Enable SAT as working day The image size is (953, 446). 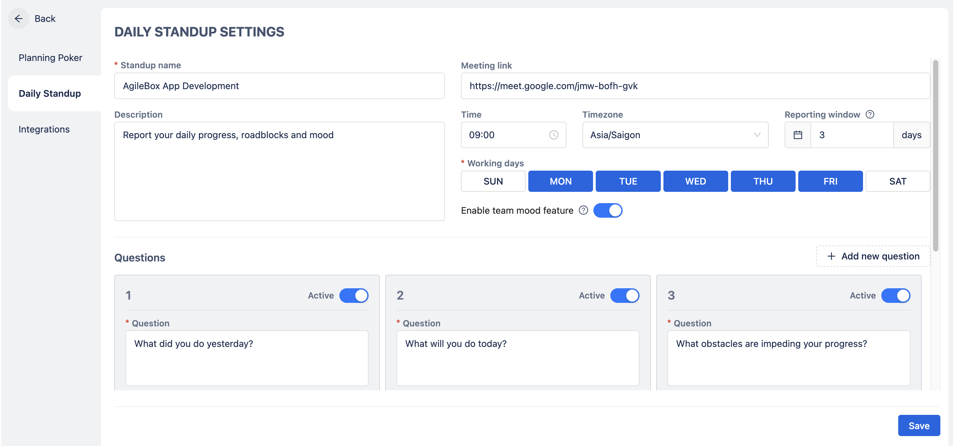point(898,181)
